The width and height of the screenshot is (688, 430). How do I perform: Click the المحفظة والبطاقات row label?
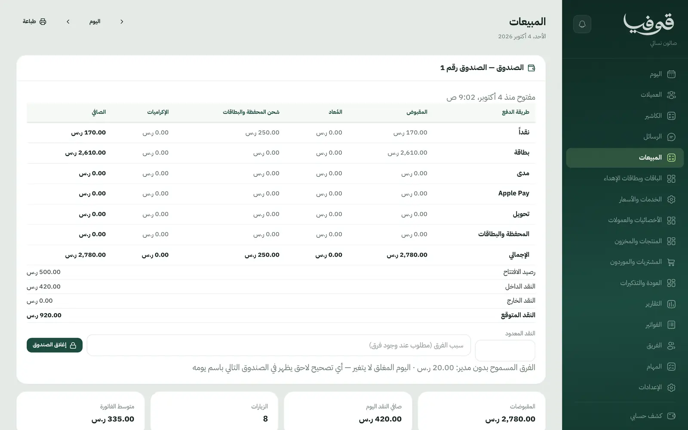(504, 234)
